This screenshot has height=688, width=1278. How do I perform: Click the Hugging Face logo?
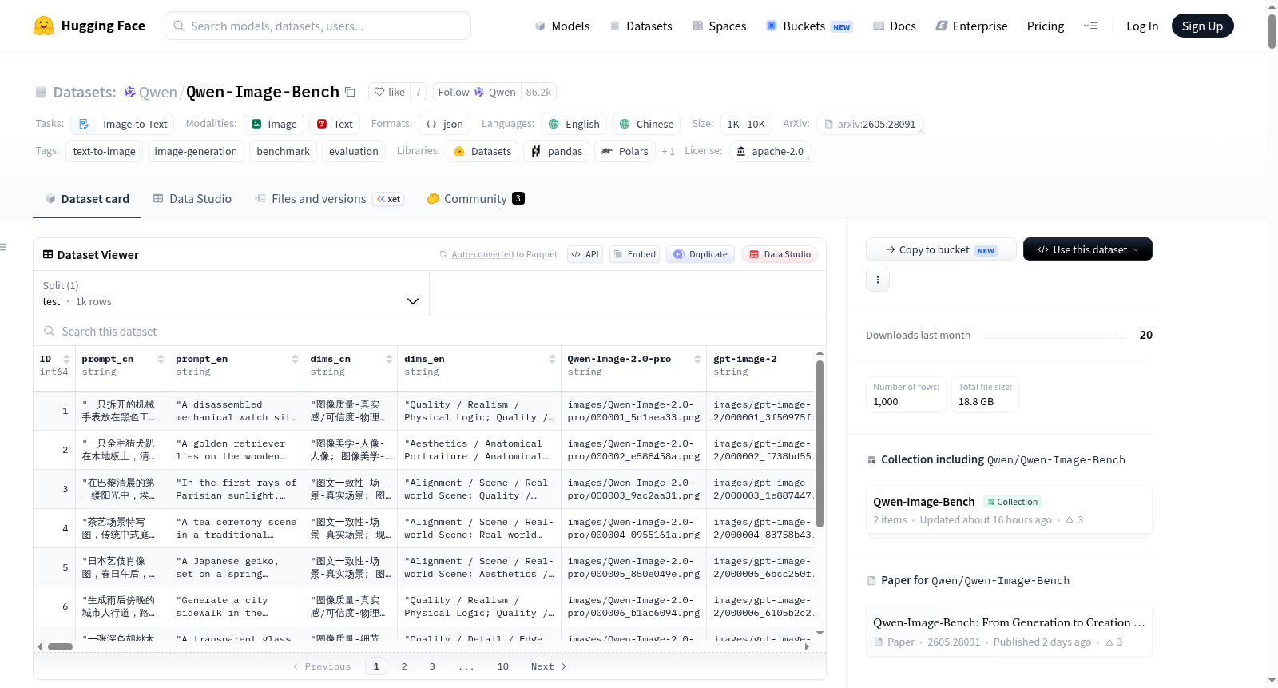click(89, 26)
